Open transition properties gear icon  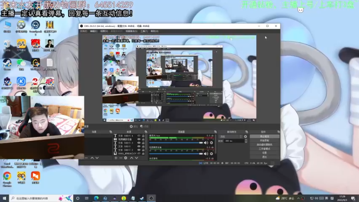pos(245,136)
